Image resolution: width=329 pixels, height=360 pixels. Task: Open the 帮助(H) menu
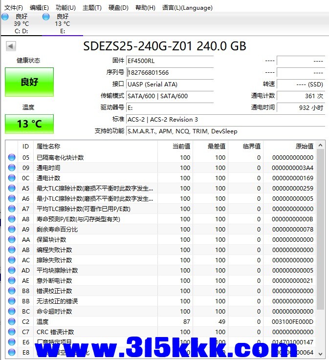pos(145,8)
